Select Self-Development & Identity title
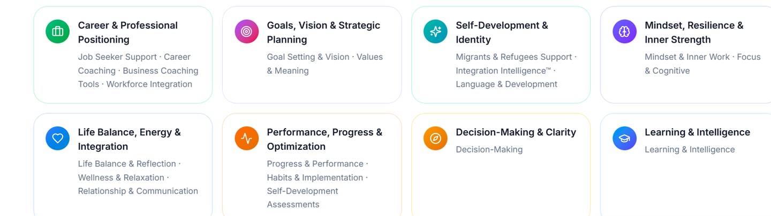The image size is (771, 216). click(502, 32)
